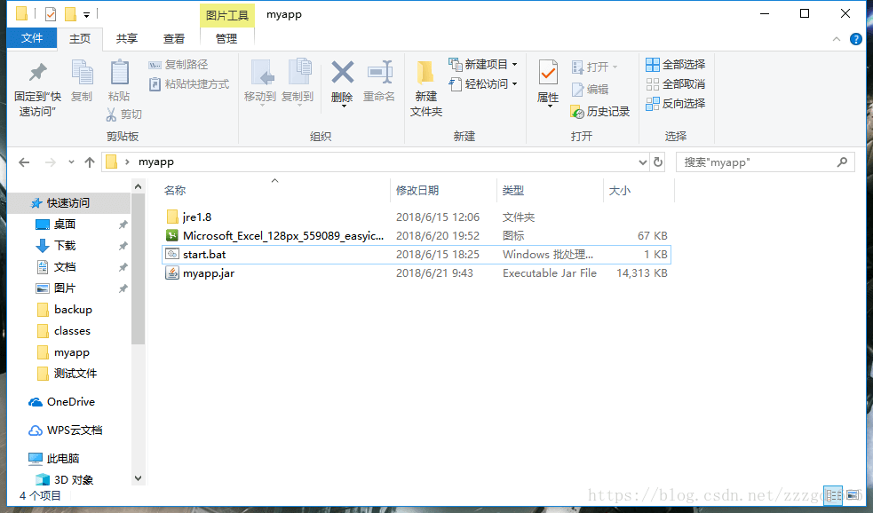Screen dimensions: 873x513
Task: Go up one folder level arrow
Action: (x=89, y=162)
